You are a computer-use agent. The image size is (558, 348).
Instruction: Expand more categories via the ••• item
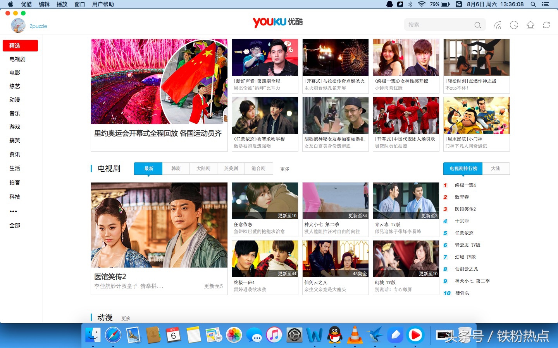point(14,212)
